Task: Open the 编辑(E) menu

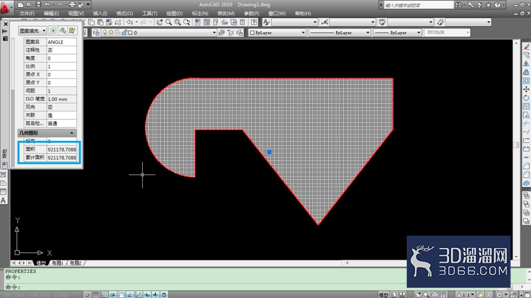Action: tap(51, 14)
